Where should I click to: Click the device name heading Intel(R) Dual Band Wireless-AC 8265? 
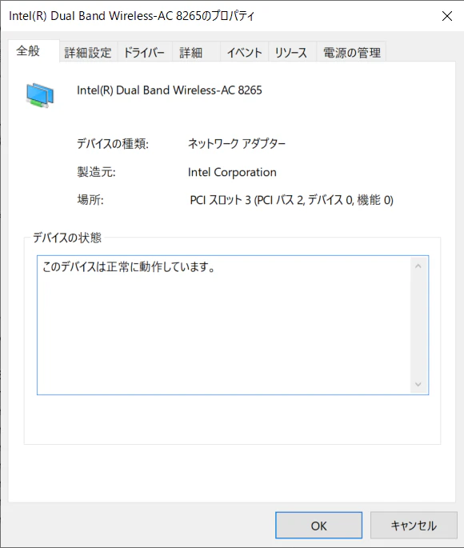coord(170,90)
